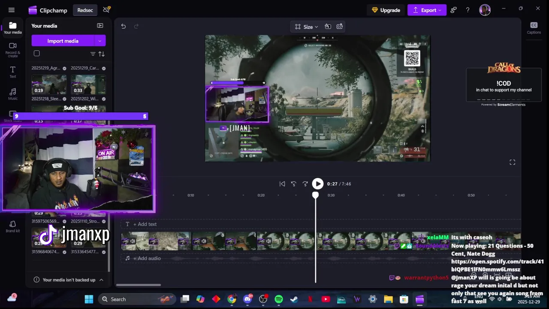
Task: Jump to the 0:10 timeline marker
Action: click(191, 195)
